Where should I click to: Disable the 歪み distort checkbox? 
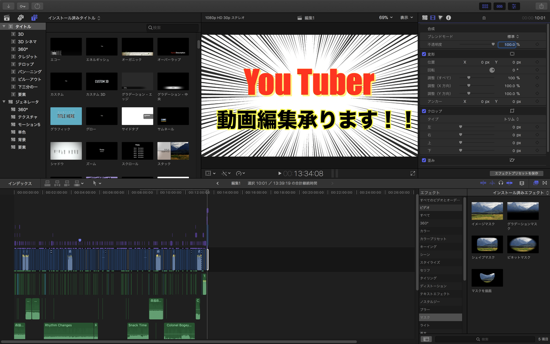(x=424, y=160)
